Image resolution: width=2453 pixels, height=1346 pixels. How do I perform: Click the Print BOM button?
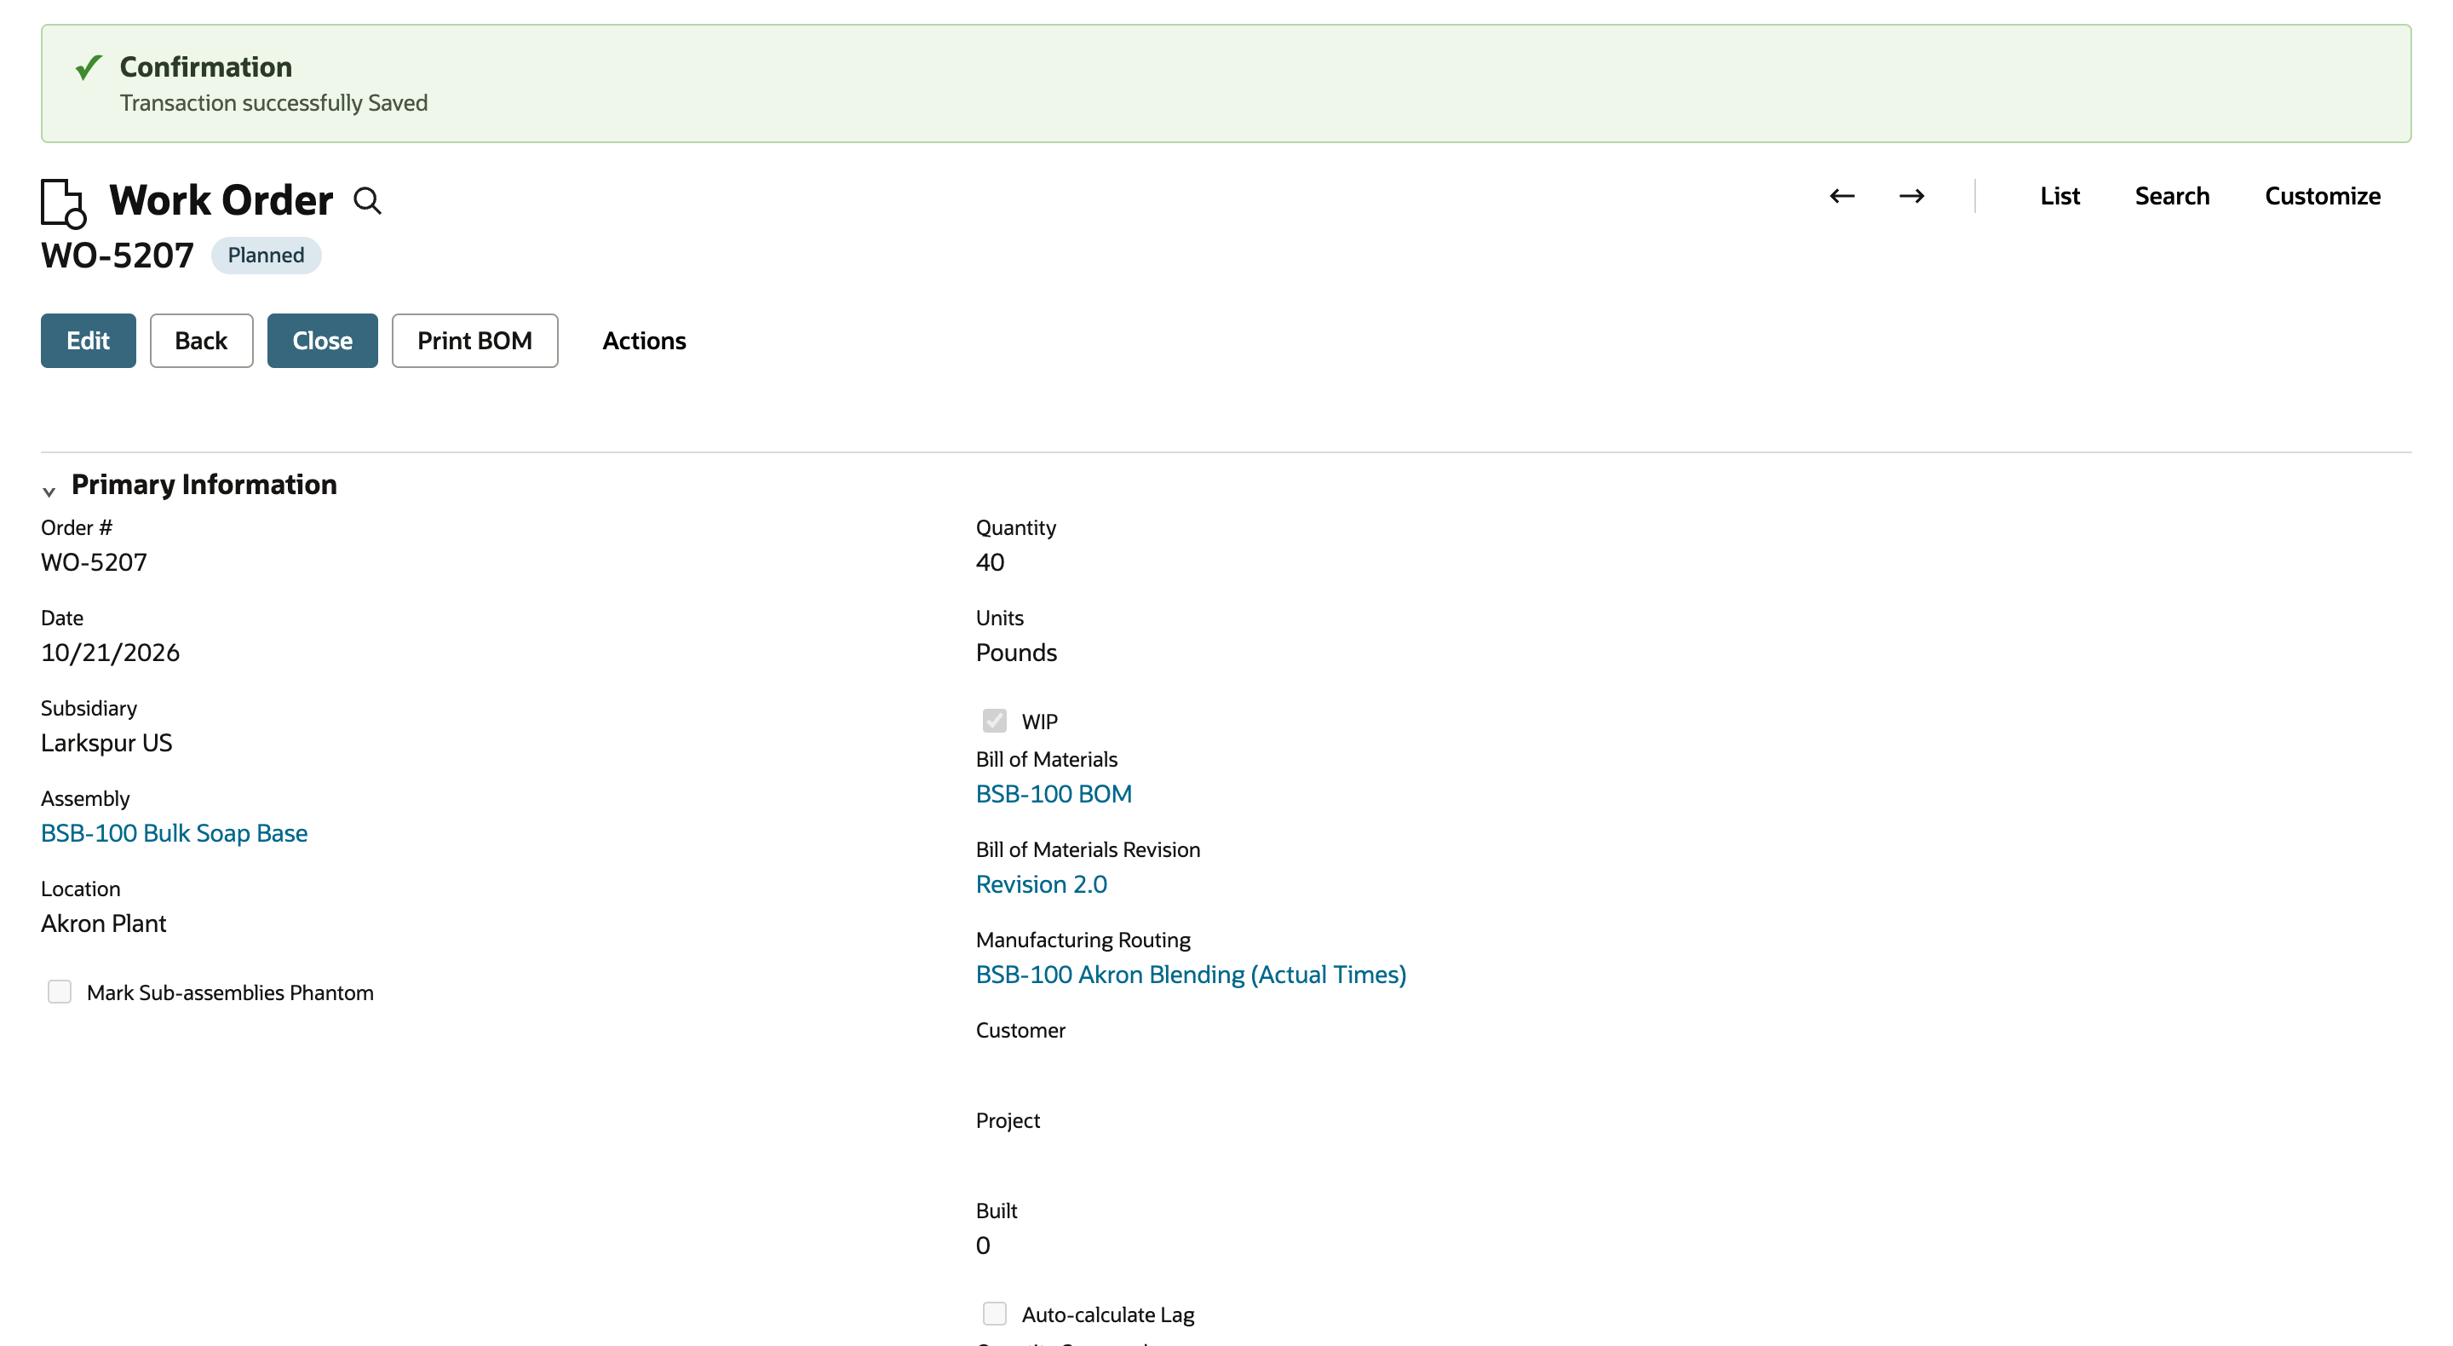(x=474, y=341)
